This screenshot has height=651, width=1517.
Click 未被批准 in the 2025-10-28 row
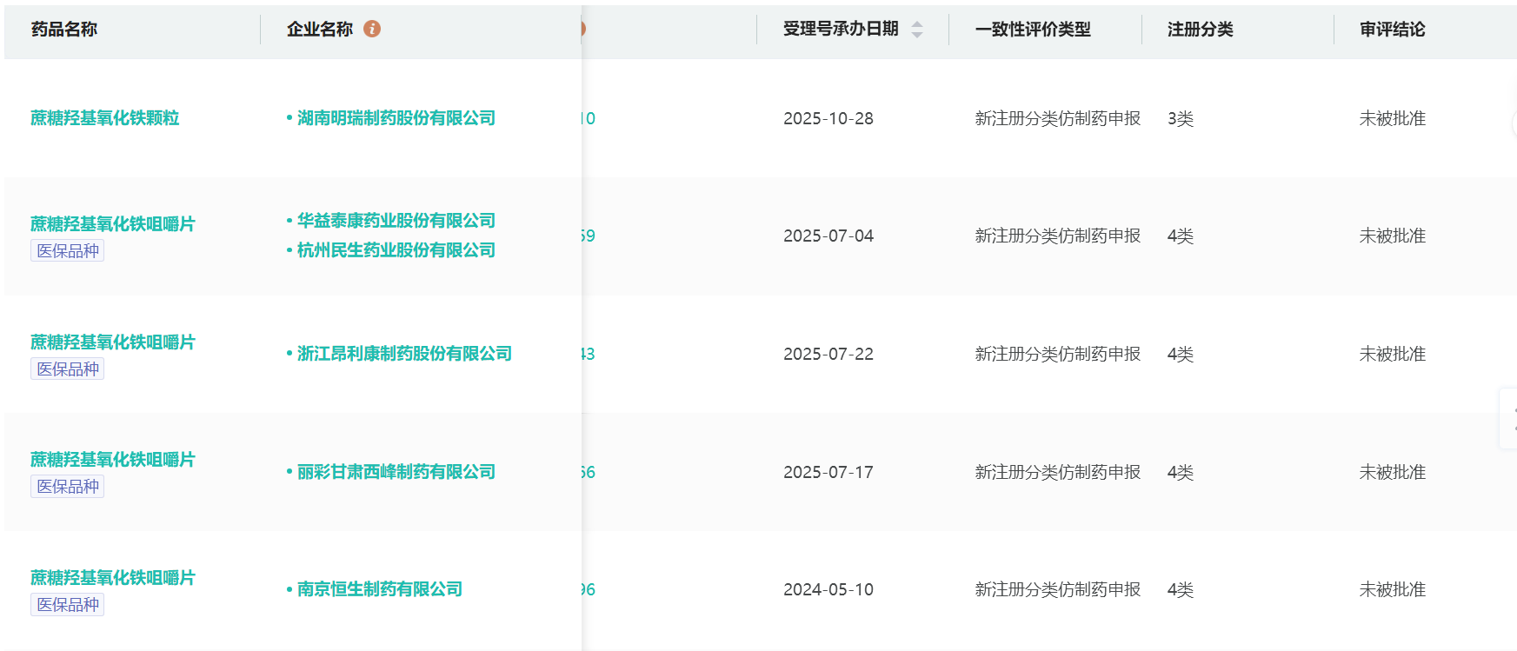1393,119
